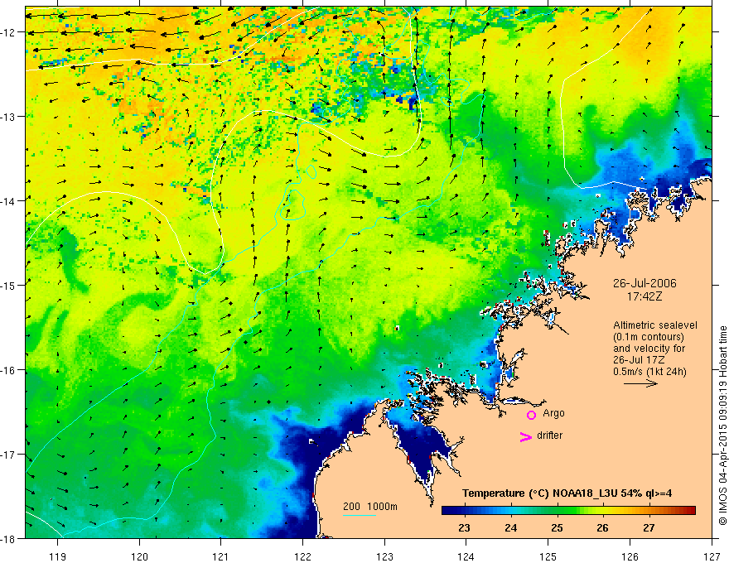Click the cyan isobath legend line sample
Image resolution: width=729 pixels, height=563 pixels.
[360, 515]
